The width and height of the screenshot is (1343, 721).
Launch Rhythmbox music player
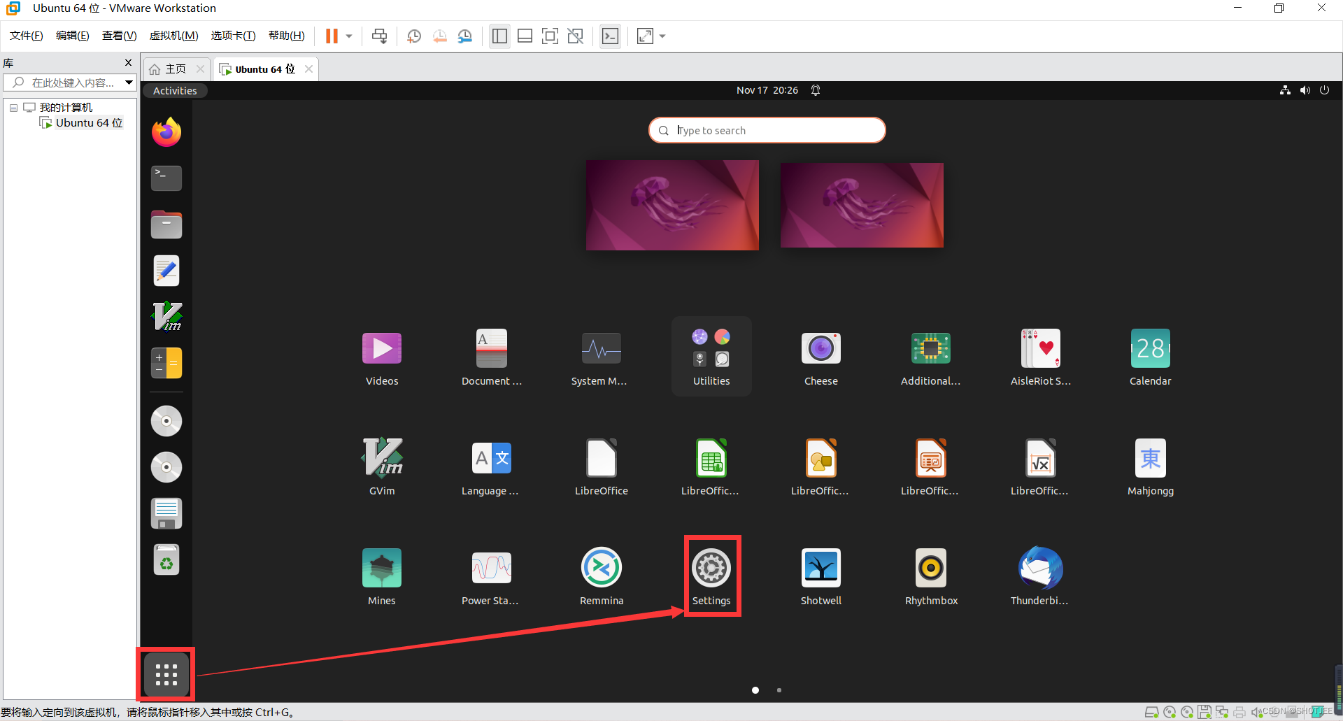931,576
